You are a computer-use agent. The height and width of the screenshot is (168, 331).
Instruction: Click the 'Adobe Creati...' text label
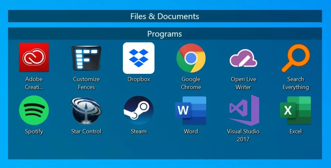click(x=34, y=83)
